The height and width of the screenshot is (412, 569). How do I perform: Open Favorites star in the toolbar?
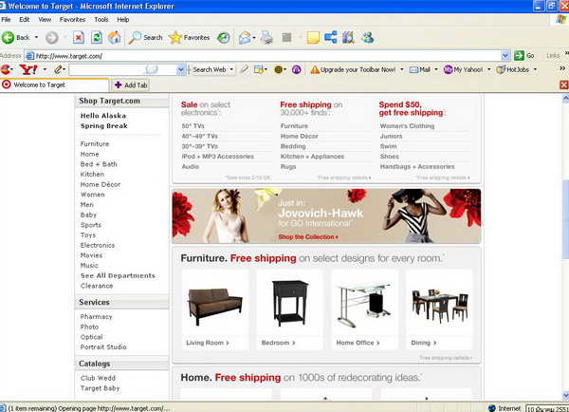point(190,37)
